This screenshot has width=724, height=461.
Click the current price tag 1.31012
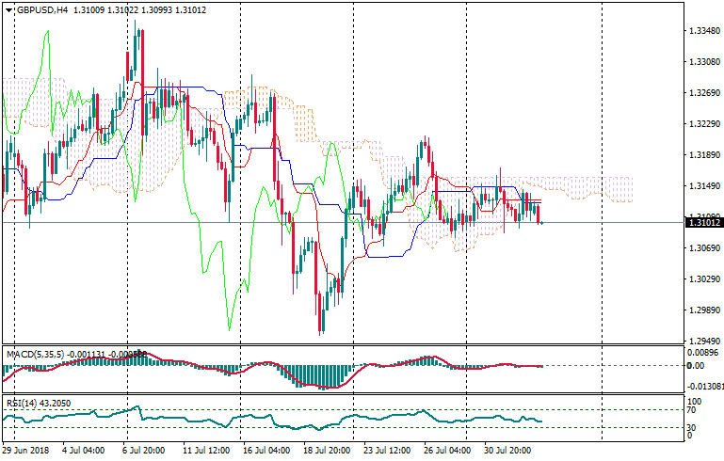(703, 222)
